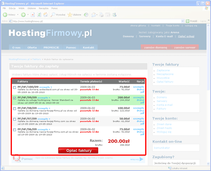The height and width of the screenshot is (171, 211).
Task: Open the Pomoc menu in menu bar
Action: pyautogui.click(x=54, y=8)
